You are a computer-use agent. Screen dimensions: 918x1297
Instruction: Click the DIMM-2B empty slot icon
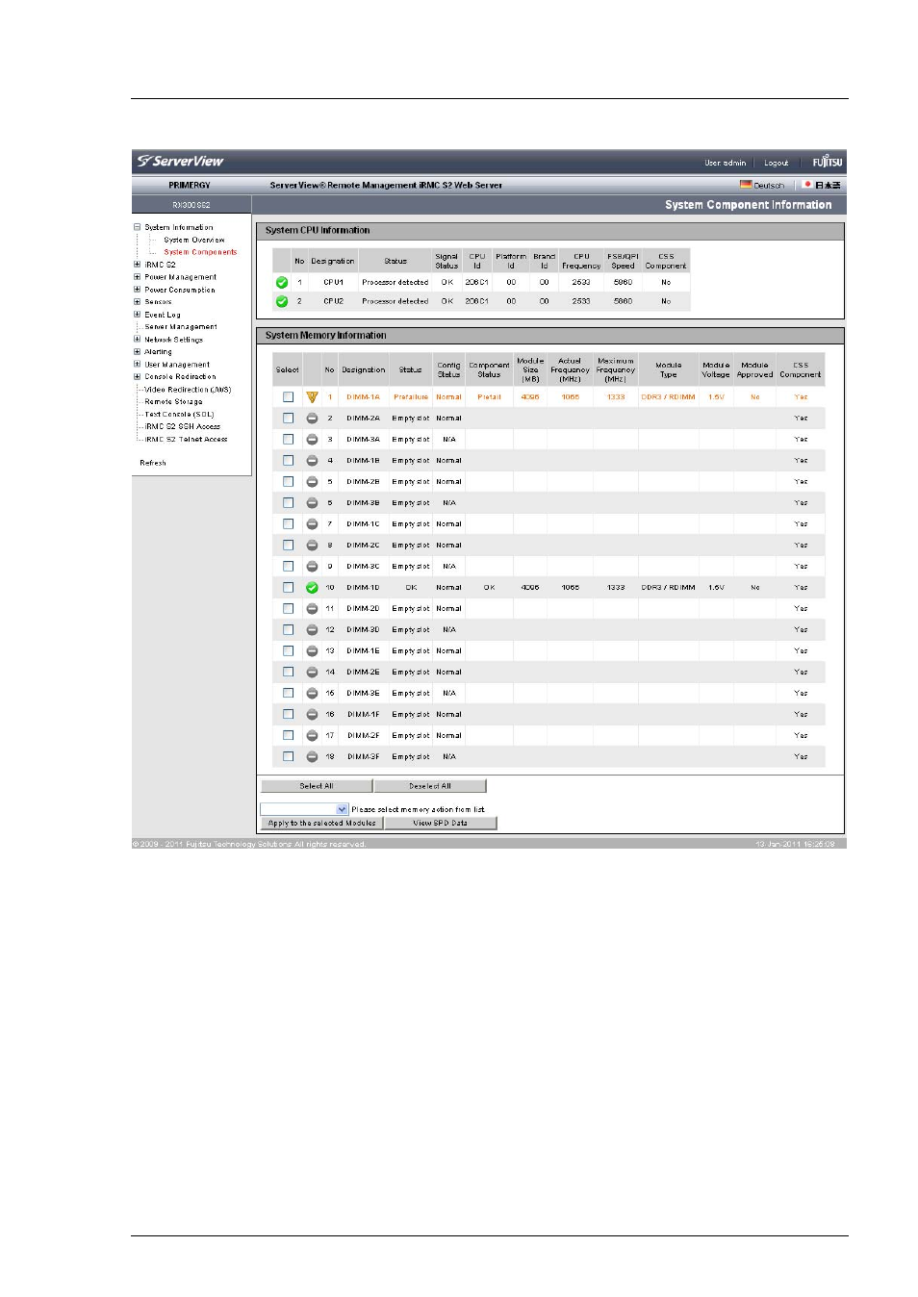pyautogui.click(x=312, y=482)
